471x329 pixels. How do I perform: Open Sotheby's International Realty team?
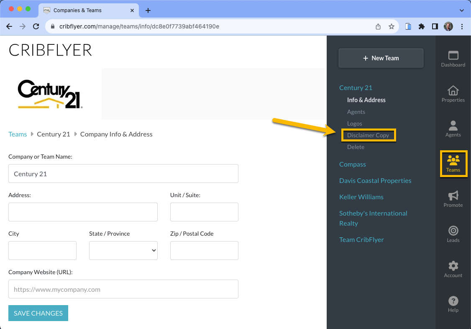(x=373, y=218)
